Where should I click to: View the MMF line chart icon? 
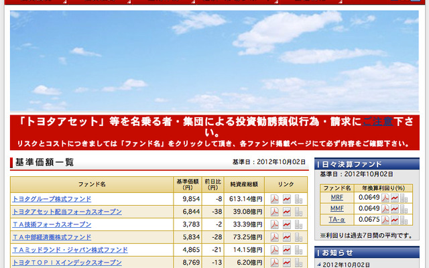(395, 209)
